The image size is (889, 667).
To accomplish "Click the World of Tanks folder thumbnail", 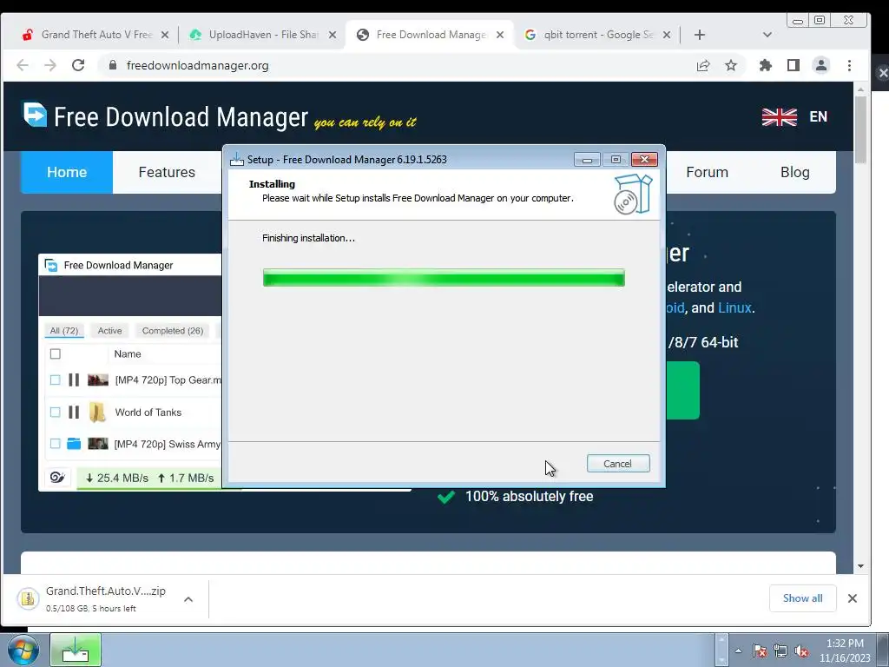I will (x=97, y=413).
